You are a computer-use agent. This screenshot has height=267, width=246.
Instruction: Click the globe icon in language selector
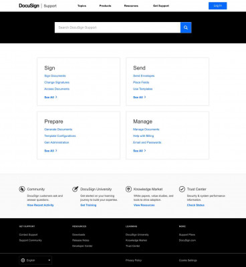coord(23,260)
